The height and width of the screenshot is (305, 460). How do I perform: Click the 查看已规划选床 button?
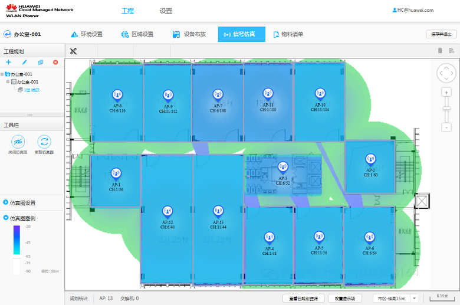coord(304,299)
